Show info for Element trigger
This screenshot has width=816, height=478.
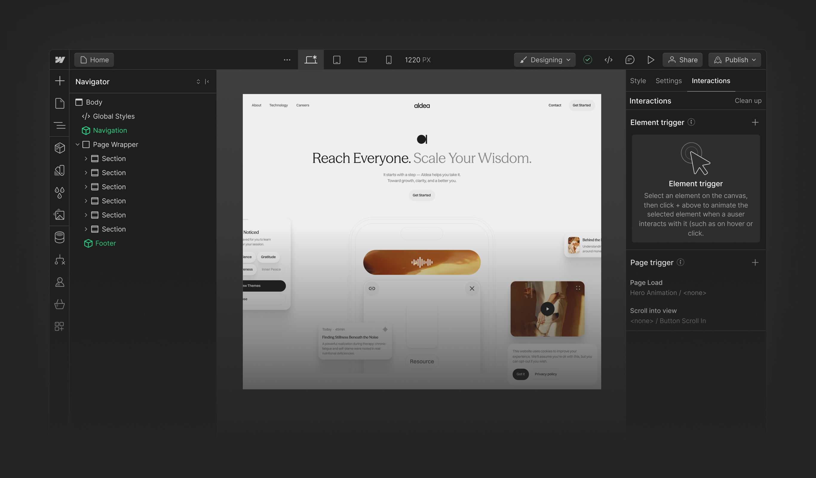click(x=691, y=122)
